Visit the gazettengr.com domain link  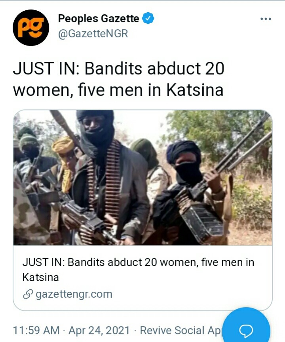[x=74, y=294]
